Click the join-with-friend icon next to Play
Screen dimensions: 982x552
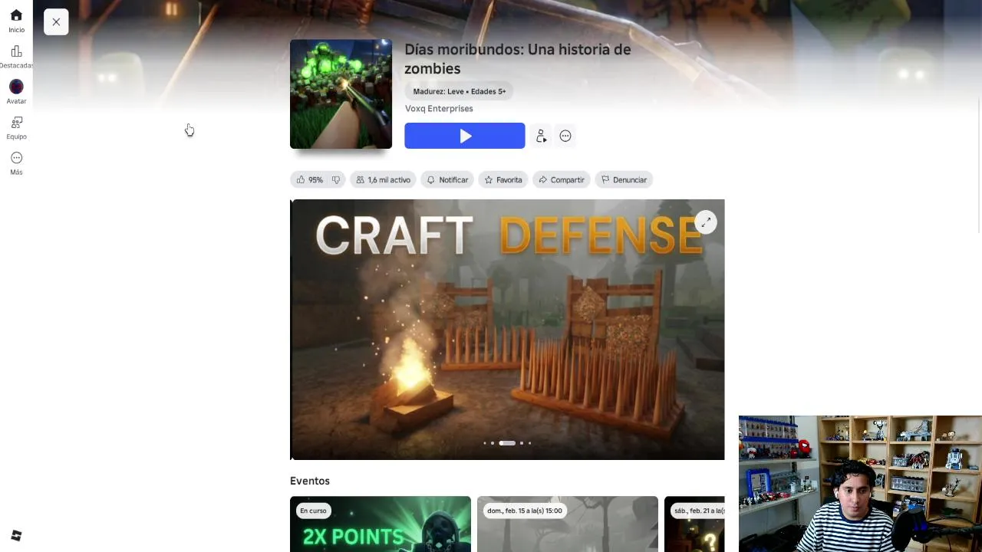tap(541, 136)
